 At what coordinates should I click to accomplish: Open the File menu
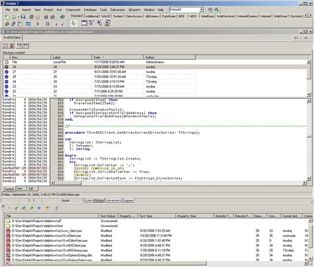[x=7, y=10]
